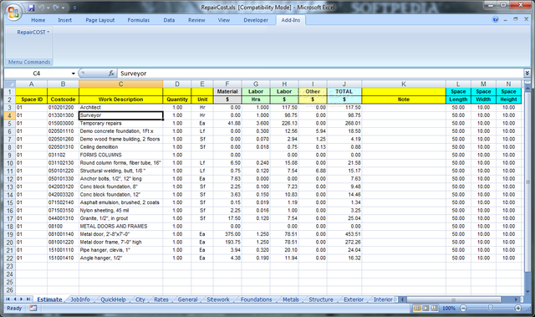
Task: Save the workbook via Quick Access
Action: pyautogui.click(x=32, y=8)
